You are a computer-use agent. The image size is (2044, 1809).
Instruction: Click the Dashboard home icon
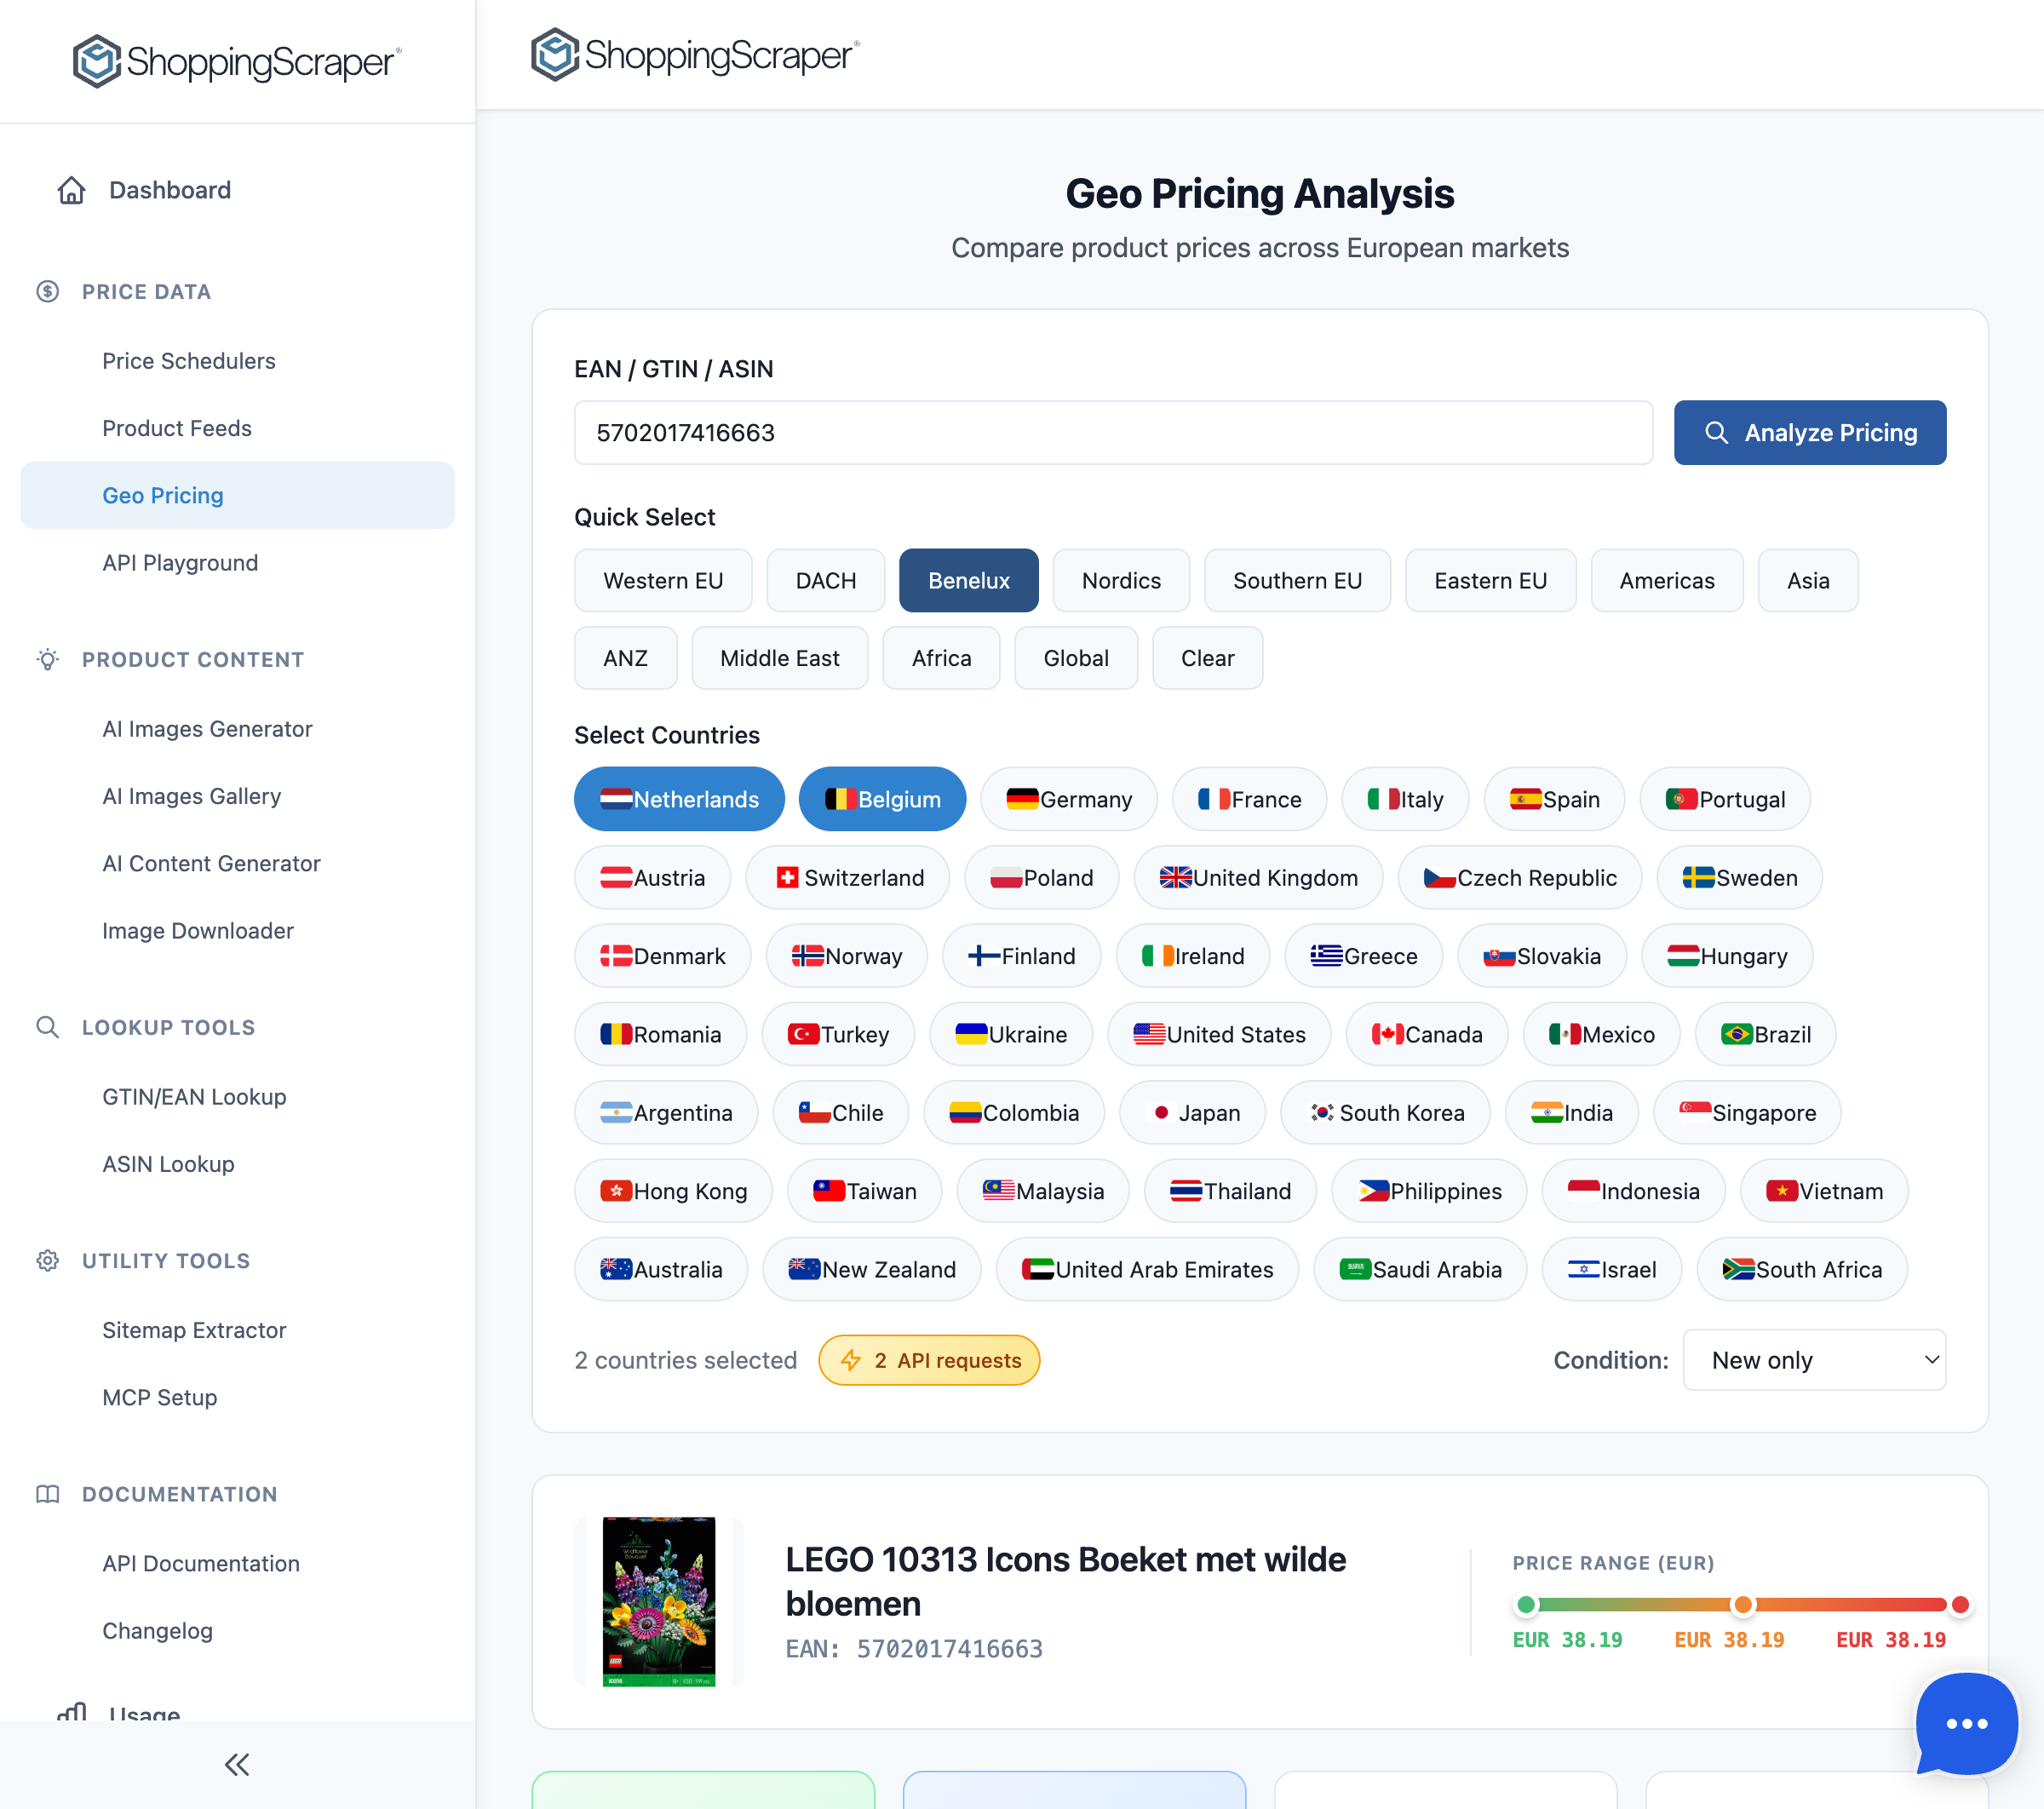coord(71,189)
